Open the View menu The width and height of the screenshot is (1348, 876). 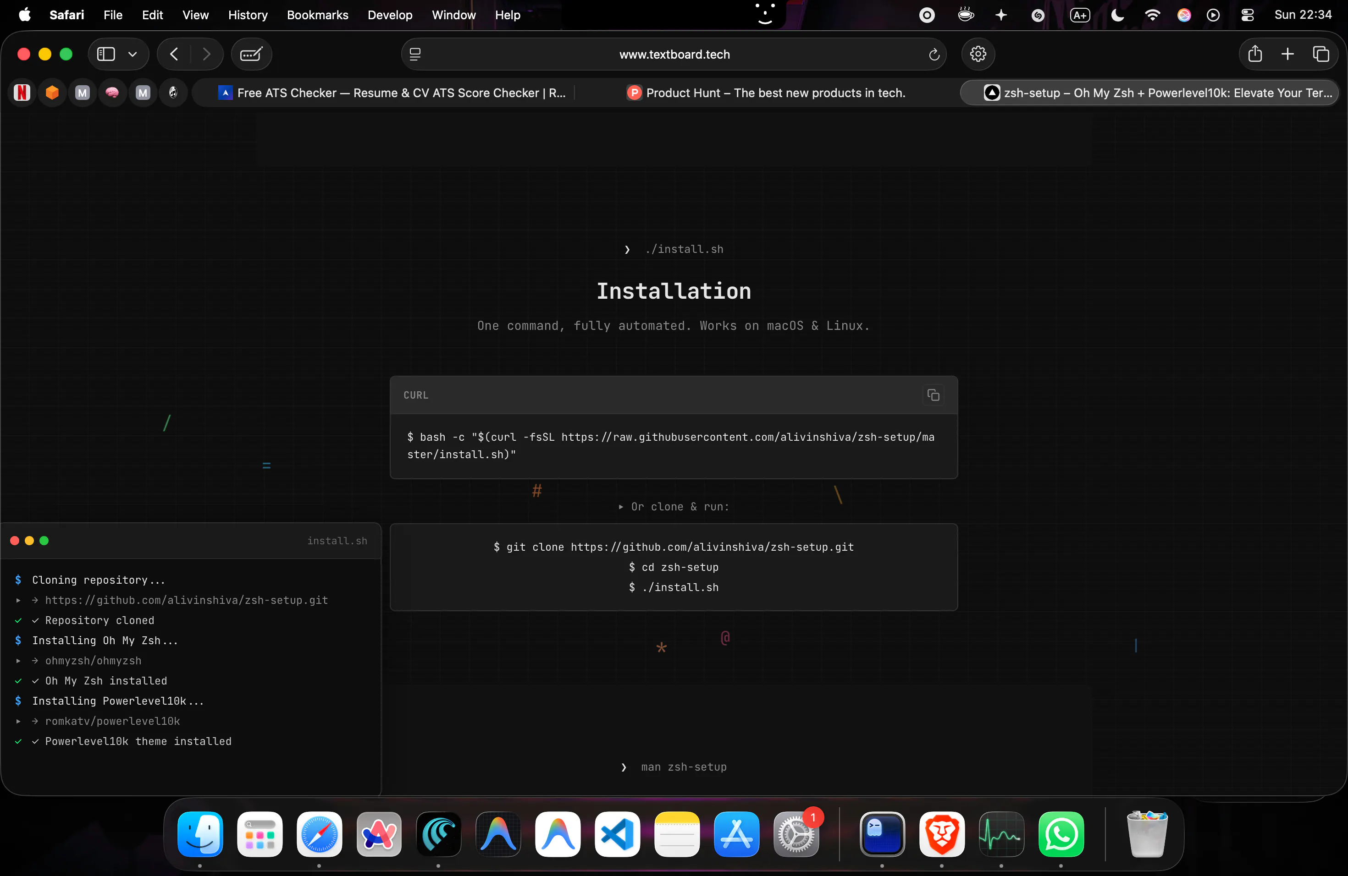click(x=195, y=15)
